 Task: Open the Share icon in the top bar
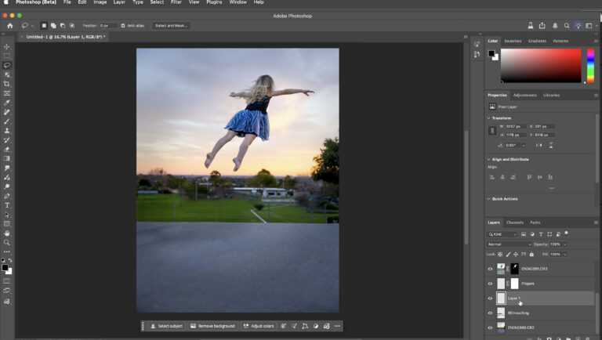542,26
